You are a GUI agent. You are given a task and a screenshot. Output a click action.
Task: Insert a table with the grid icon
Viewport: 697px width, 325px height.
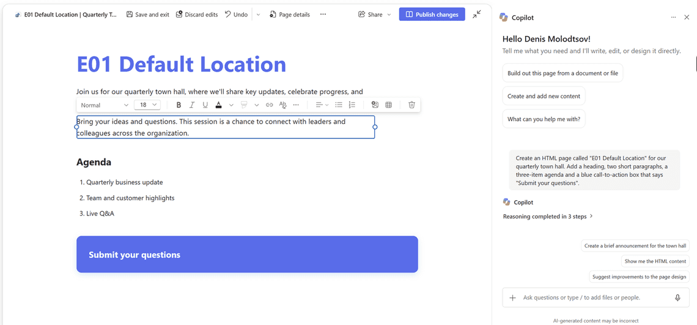pyautogui.click(x=388, y=105)
